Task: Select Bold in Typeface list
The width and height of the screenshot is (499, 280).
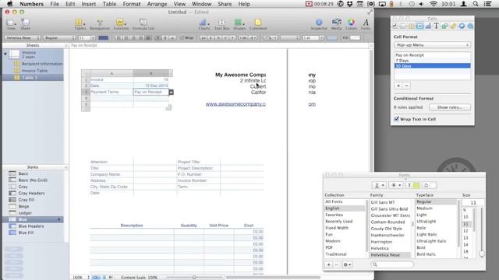Action: click(421, 247)
